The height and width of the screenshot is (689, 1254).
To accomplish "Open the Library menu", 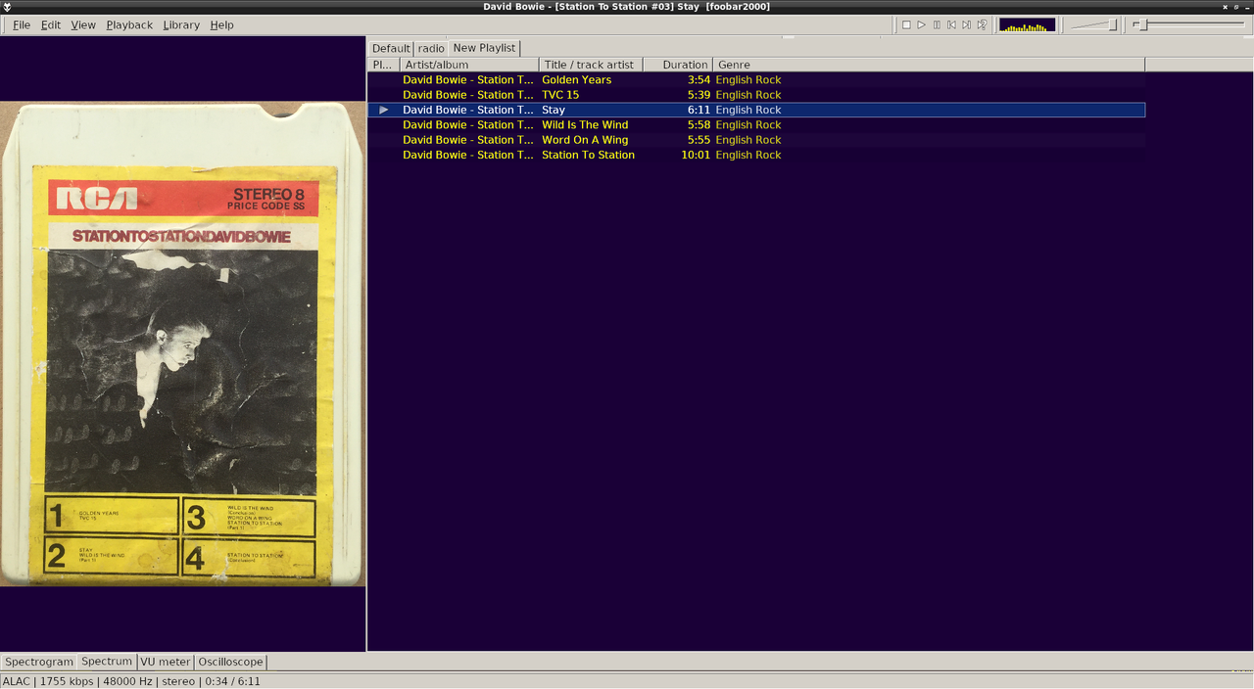I will [181, 24].
